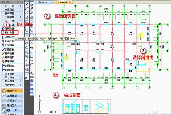Screen dimensions: 171x115
Task: Select the Ellipse draw tool
Action: pyautogui.click(x=27, y=43)
